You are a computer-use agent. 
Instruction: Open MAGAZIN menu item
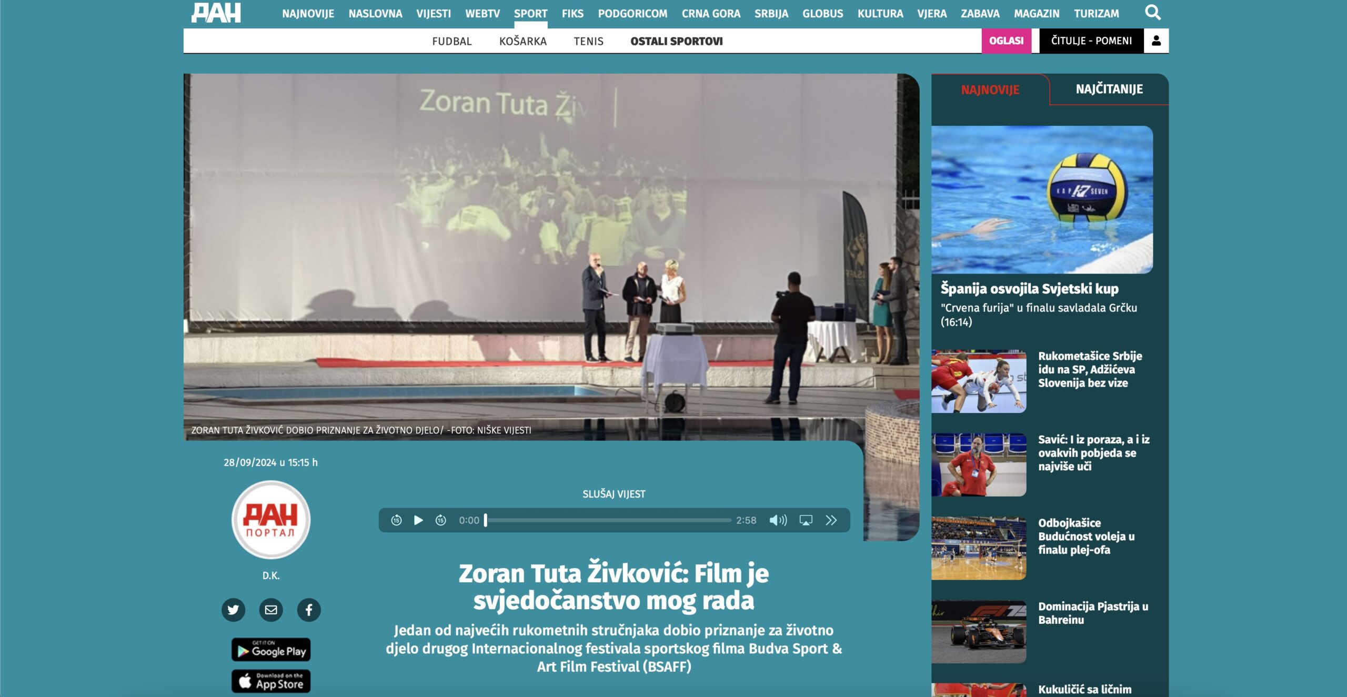(x=1037, y=14)
